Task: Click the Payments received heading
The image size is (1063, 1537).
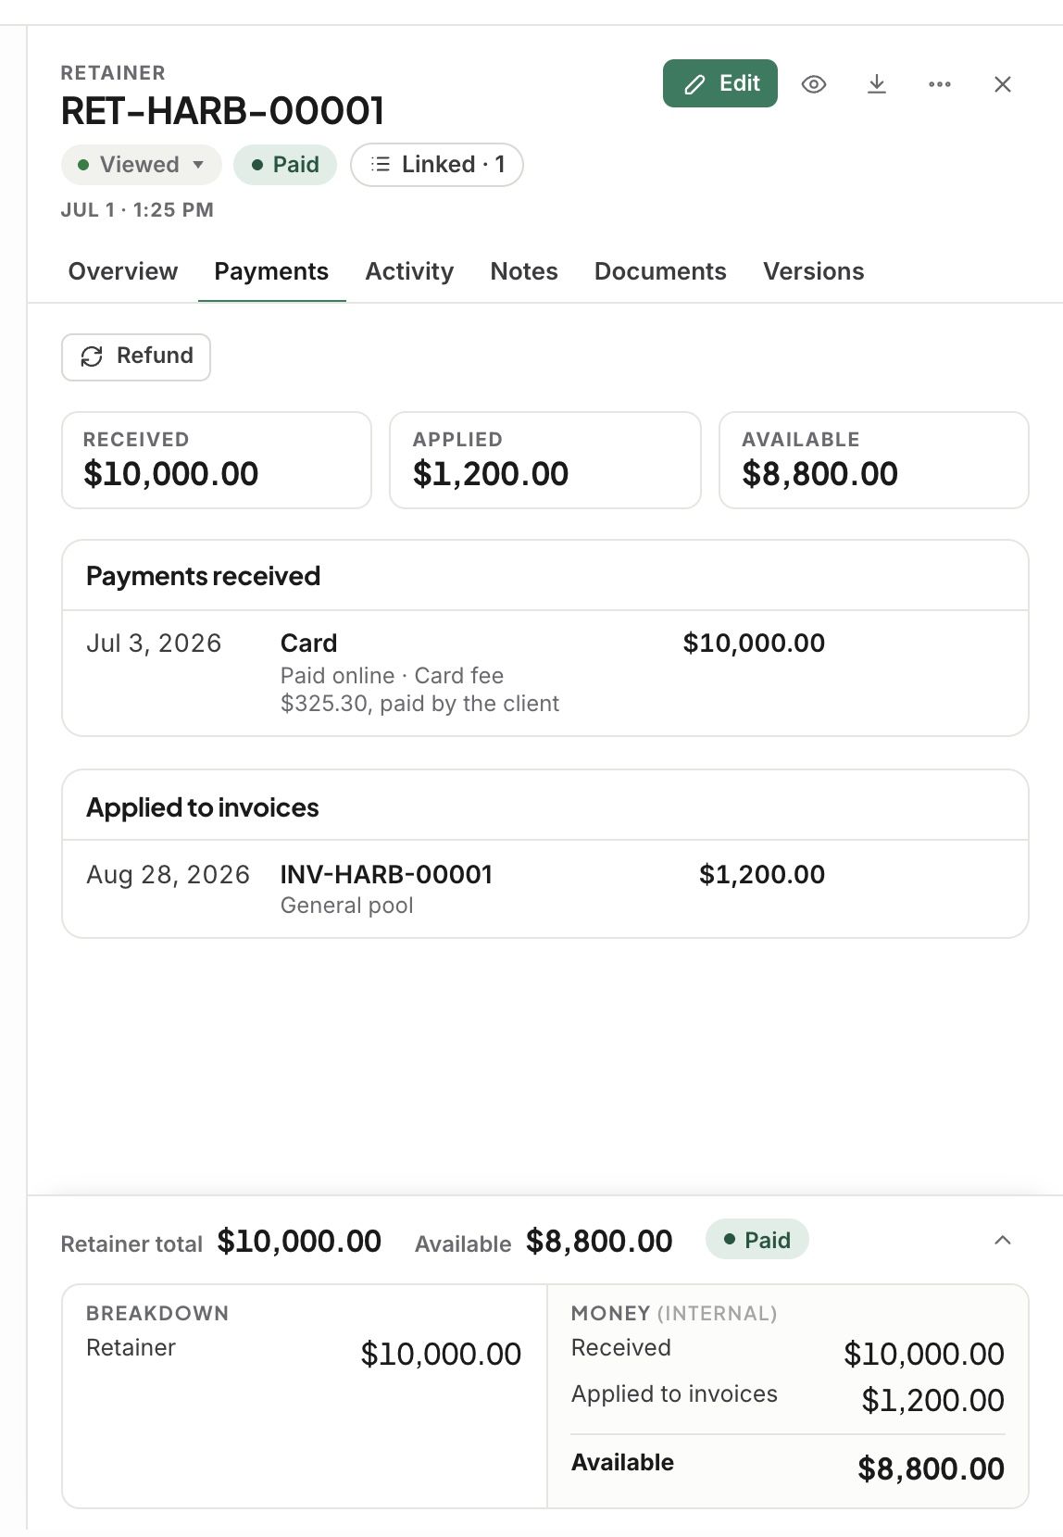Action: pos(203,576)
